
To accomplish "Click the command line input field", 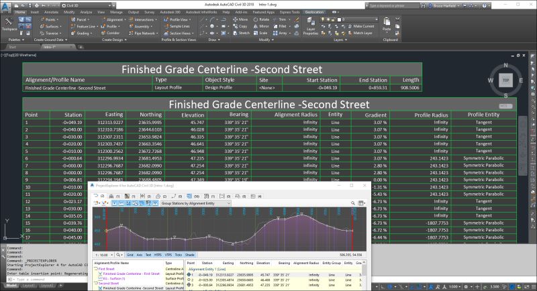I will (x=47, y=280).
